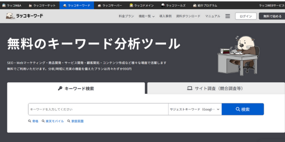Open the ラッコドメイン service link
Screen dimensions: 285x142
pos(141,5)
